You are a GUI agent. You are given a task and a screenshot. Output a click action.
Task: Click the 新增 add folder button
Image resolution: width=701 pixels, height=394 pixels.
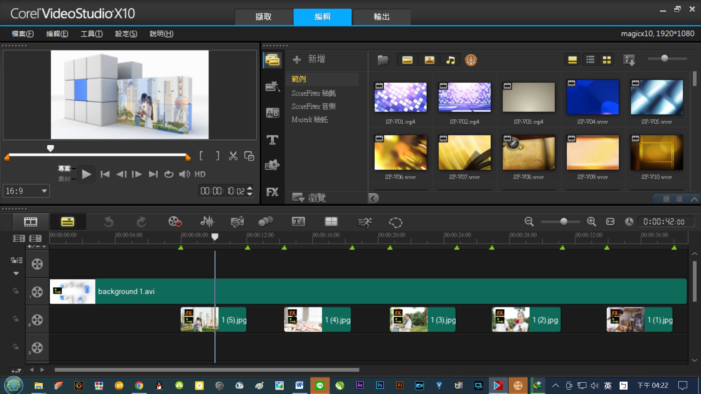coord(309,59)
